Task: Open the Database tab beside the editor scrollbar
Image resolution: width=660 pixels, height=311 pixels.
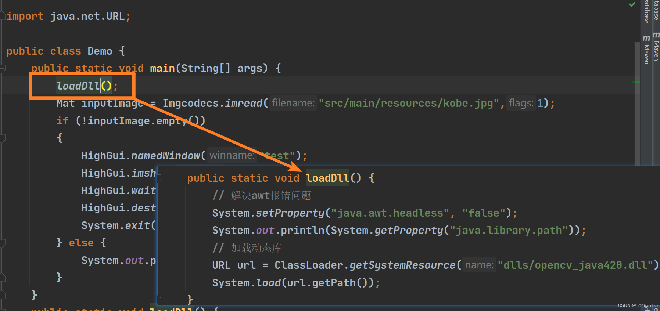Action: click(646, 12)
